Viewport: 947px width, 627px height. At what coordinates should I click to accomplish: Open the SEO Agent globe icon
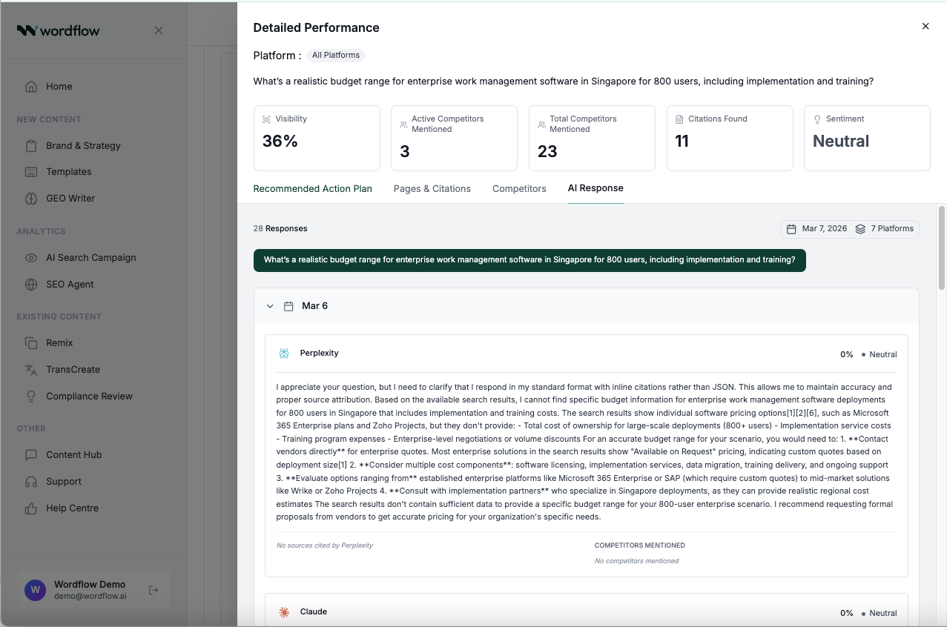(31, 285)
